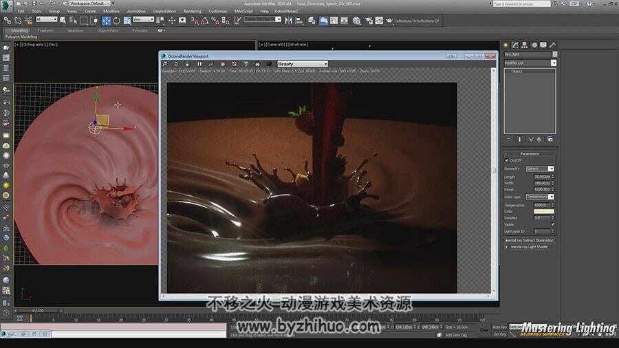Click Pin Stack icon below modifier list
Viewport: 619px width, 348px height.
click(x=508, y=140)
